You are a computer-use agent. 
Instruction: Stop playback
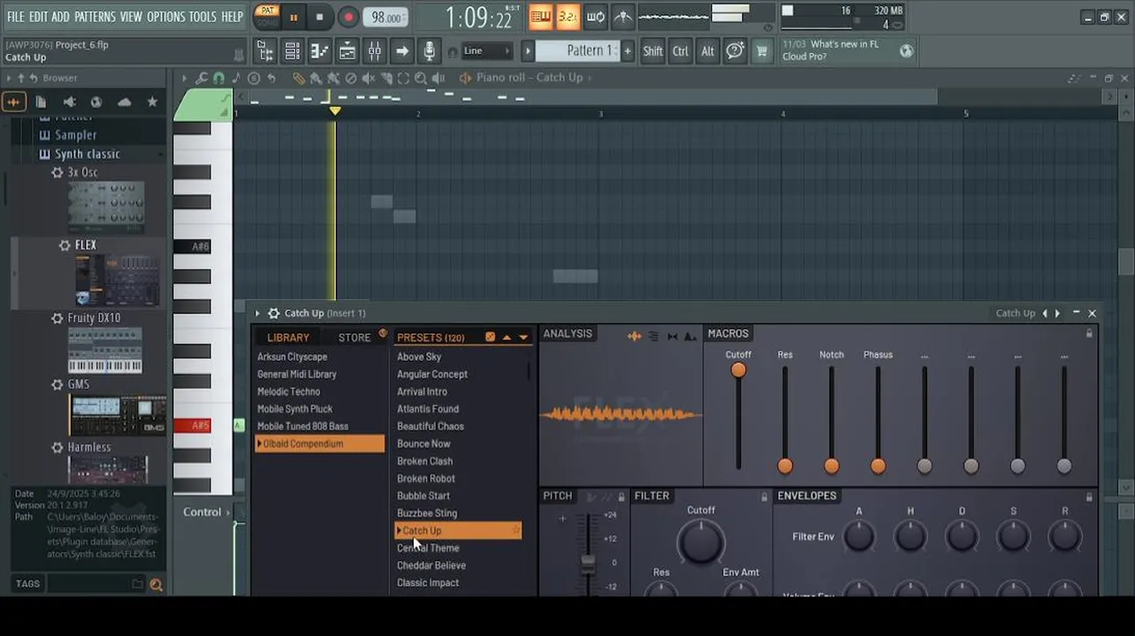click(319, 16)
